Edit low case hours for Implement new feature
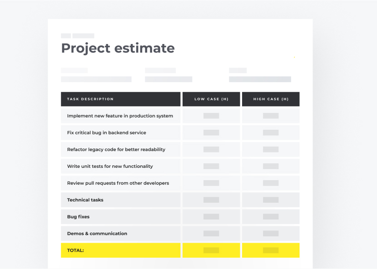 point(211,116)
